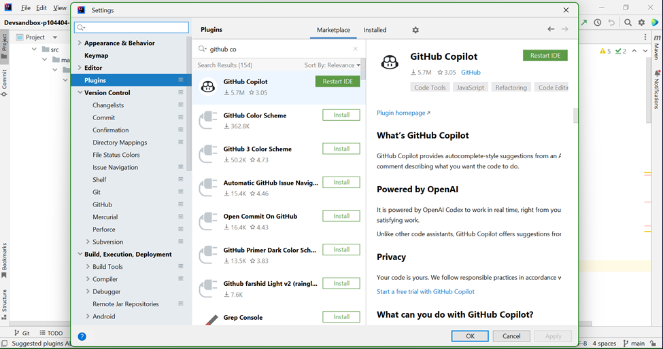663x349 pixels.
Task: Switch to the Marketplace tab
Action: (x=333, y=30)
